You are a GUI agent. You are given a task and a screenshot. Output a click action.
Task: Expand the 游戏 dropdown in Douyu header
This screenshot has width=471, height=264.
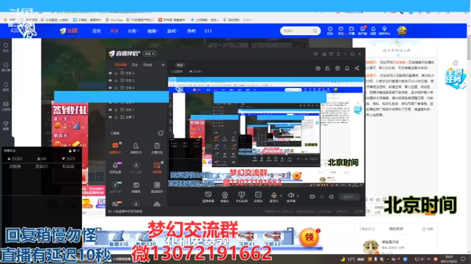tap(172, 31)
